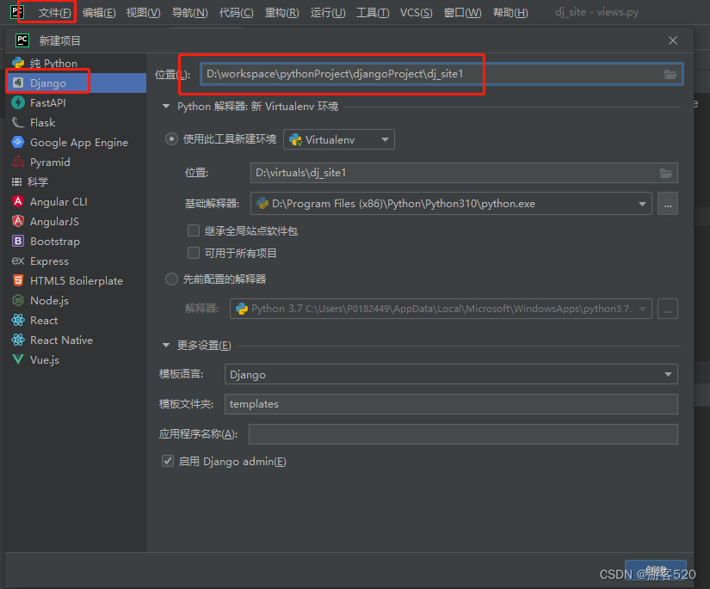The height and width of the screenshot is (589, 710).
Task: Click the React atom icon
Action: coord(18,320)
